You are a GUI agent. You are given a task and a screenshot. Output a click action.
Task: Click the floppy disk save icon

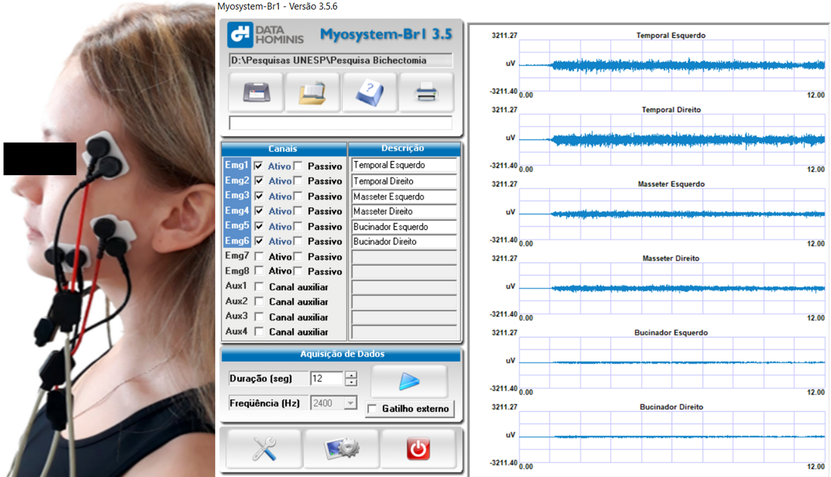256,92
